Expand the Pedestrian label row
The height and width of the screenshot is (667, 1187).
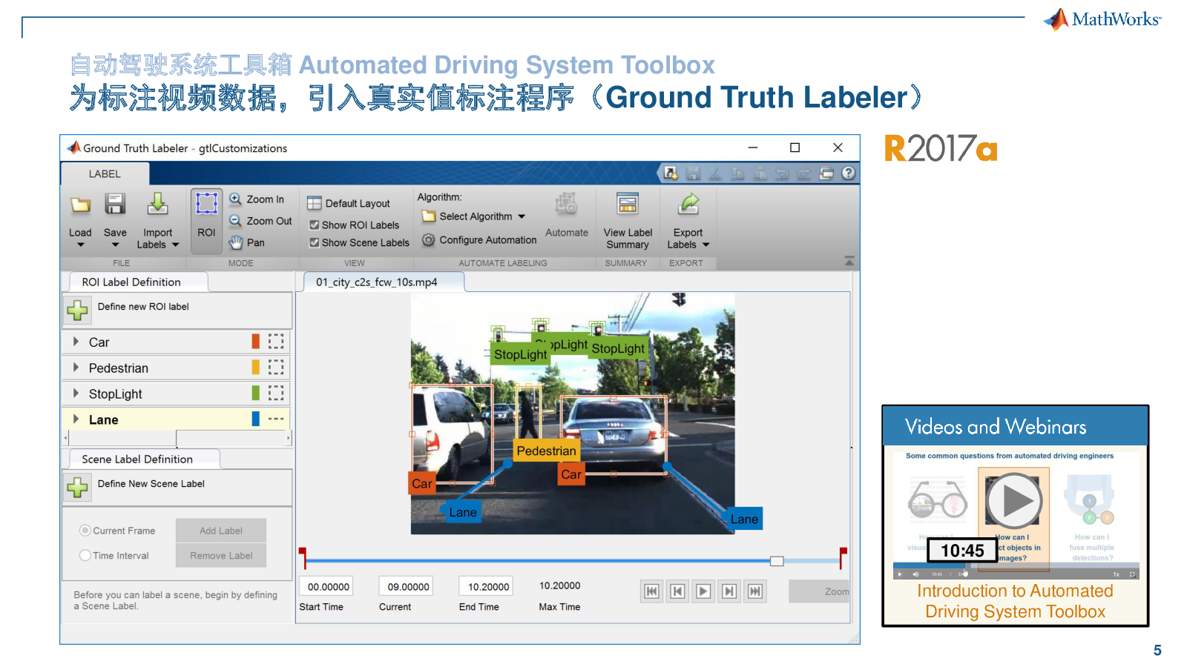click(x=76, y=368)
